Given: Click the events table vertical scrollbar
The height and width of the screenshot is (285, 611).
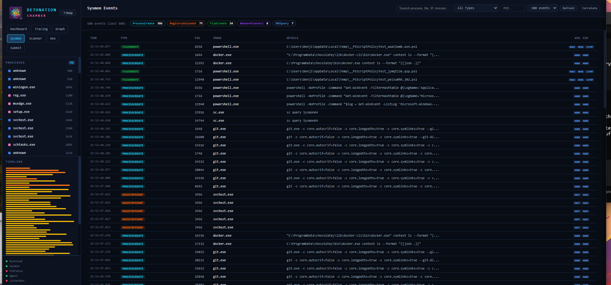Looking at the screenshot, I should (x=605, y=69).
